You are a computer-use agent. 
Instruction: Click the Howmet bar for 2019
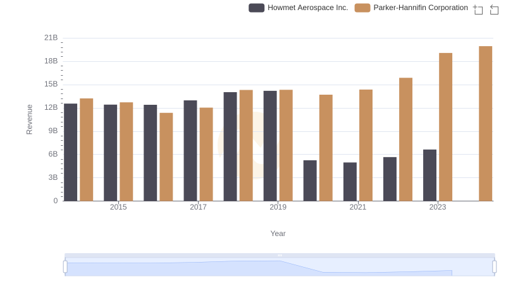(270, 146)
